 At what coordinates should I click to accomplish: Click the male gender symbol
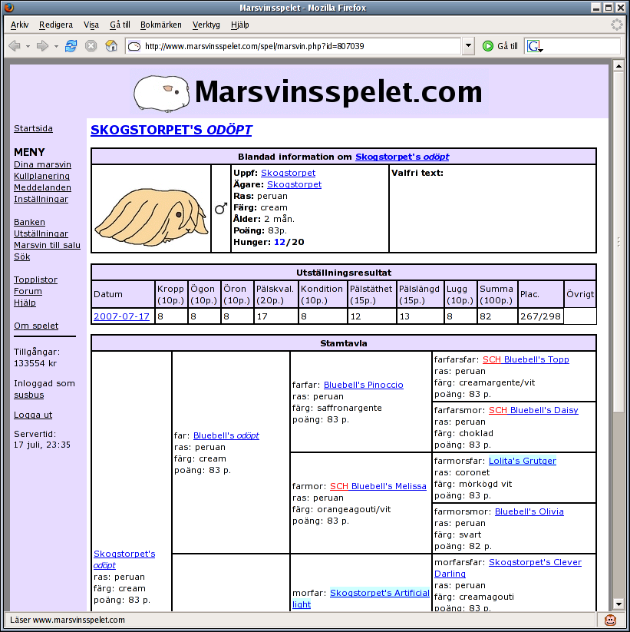click(x=221, y=208)
